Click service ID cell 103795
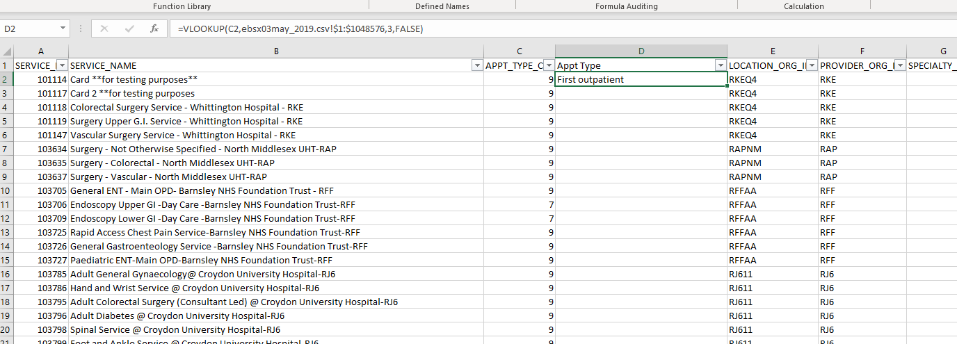Screen dimensions: 957x344 coord(41,302)
